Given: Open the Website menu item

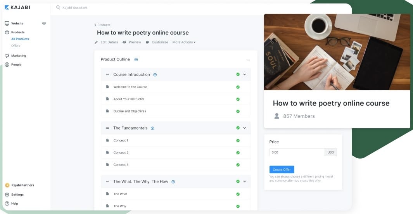Looking at the screenshot, I should (x=17, y=23).
